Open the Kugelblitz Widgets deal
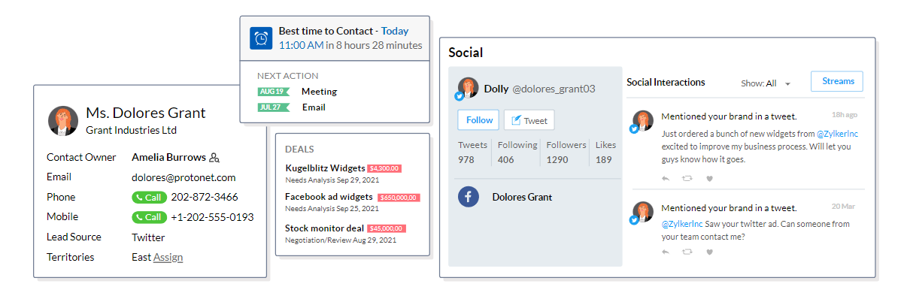910x293 pixels. [x=325, y=168]
